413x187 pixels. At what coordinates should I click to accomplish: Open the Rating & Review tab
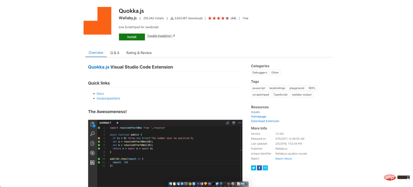click(x=139, y=53)
